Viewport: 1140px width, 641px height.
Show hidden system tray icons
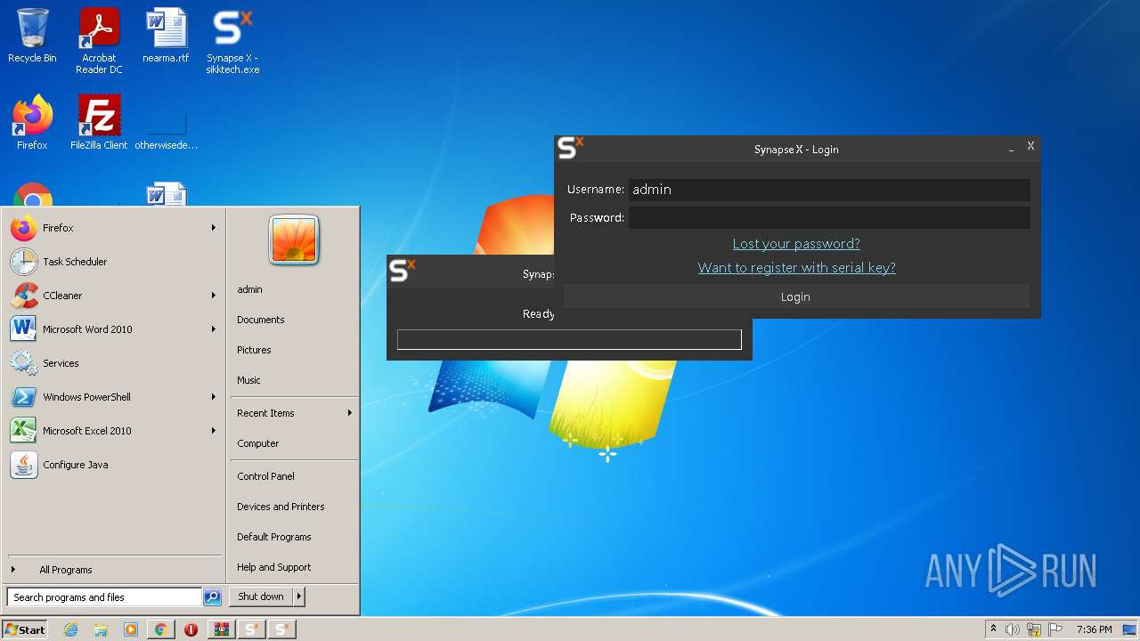[993, 629]
